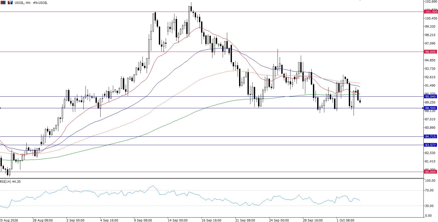
Task: Click the RSI(14) 44.35 indicator label
Action: (x=10, y=182)
